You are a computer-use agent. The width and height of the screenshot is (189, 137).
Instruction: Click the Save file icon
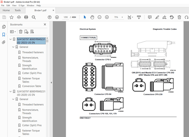(x=4, y=17)
